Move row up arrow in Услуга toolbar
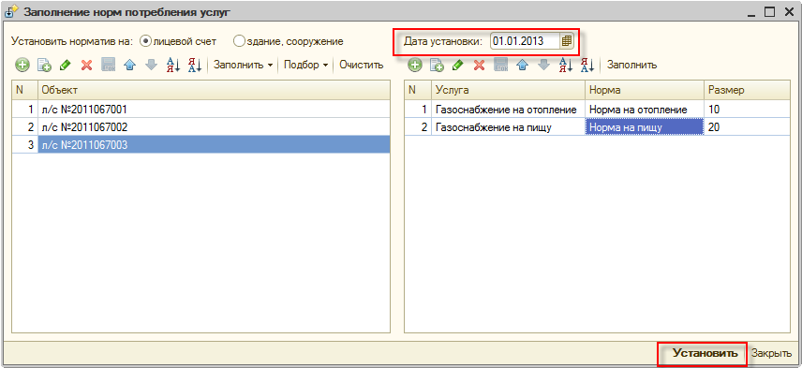The width and height of the screenshot is (802, 368). [x=522, y=65]
